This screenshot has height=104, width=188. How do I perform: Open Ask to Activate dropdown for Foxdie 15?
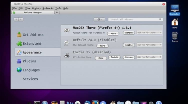coord(149,57)
